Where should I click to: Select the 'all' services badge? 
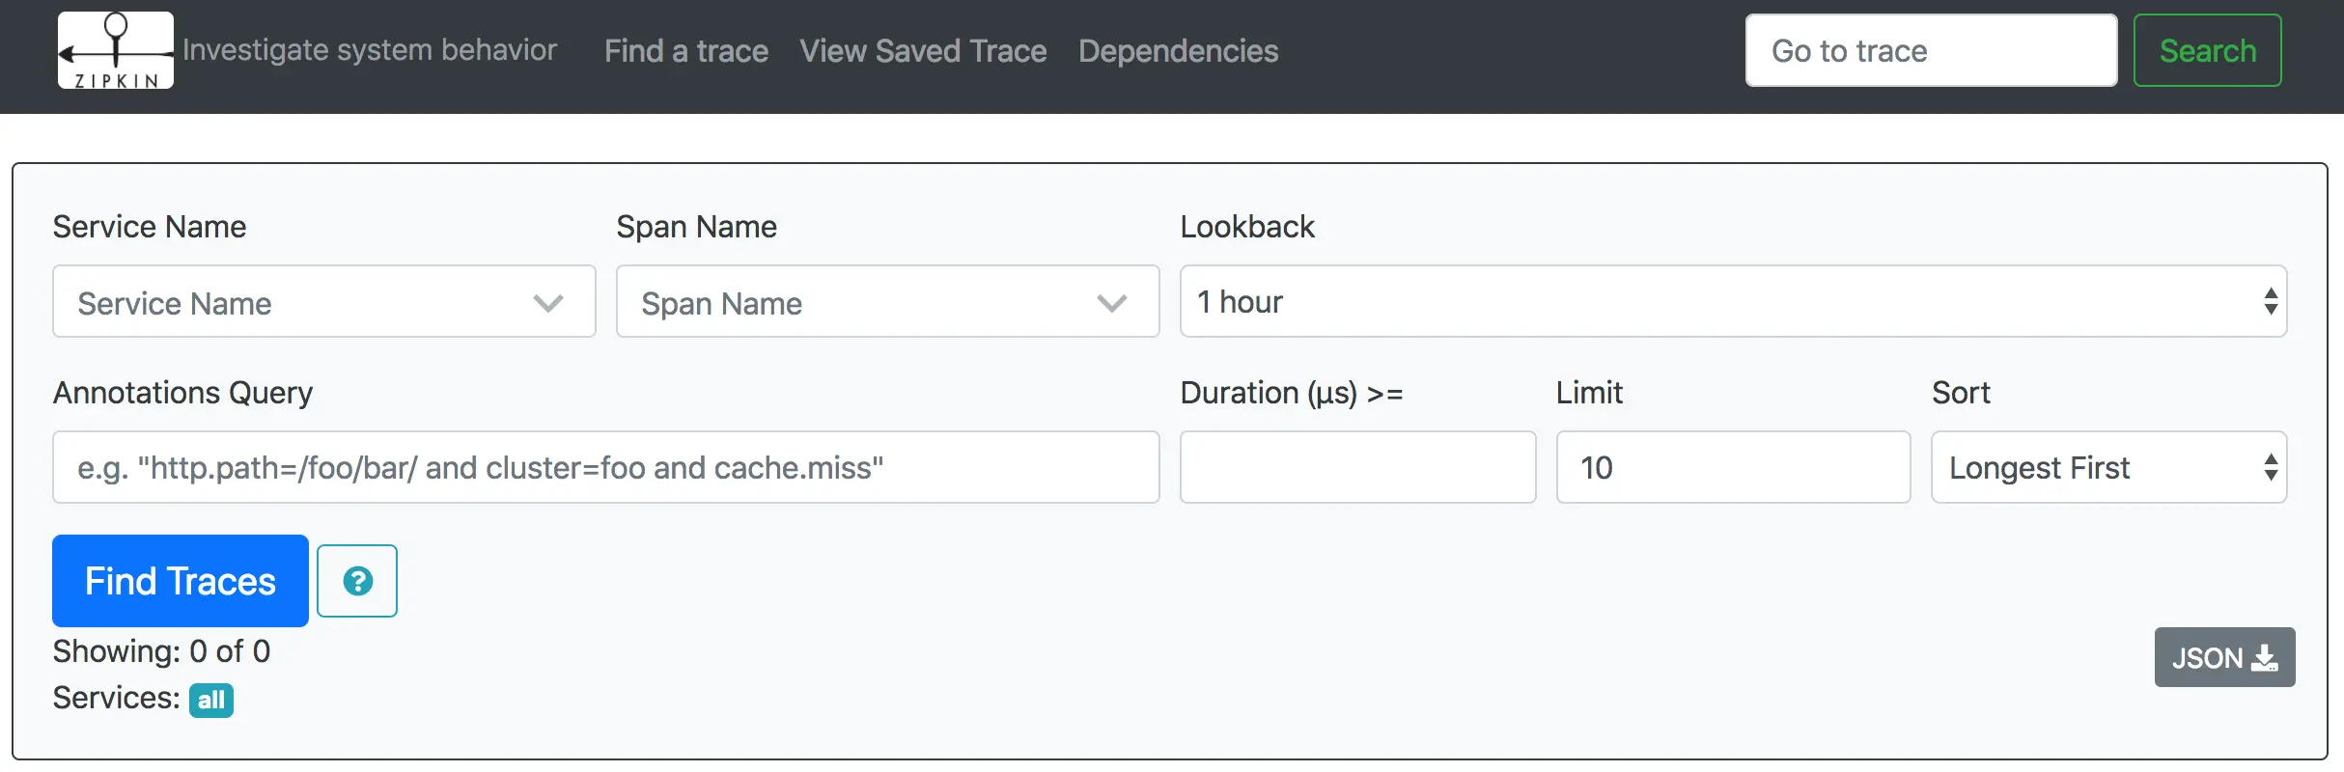[211, 700]
